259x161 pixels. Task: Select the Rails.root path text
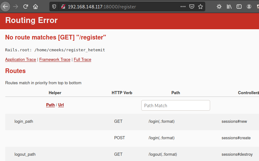[x=55, y=50]
